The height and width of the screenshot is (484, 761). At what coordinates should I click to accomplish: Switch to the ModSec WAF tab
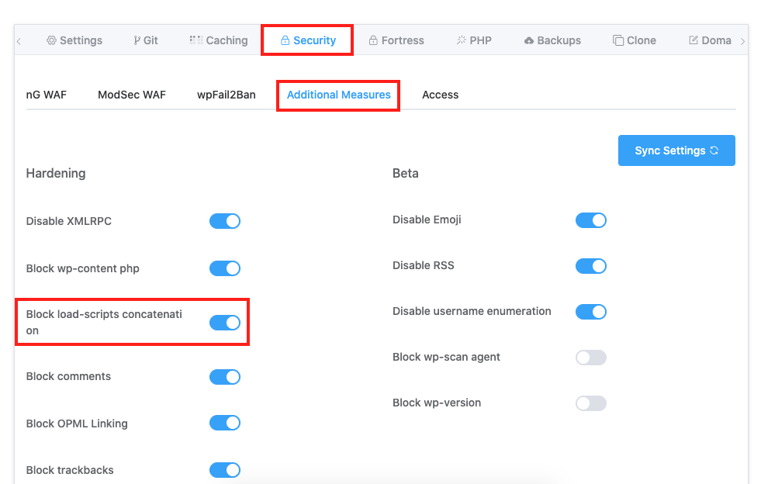tap(132, 95)
